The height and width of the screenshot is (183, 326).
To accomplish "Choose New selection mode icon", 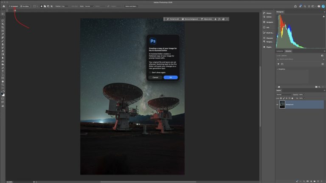I will (x=41, y=6).
